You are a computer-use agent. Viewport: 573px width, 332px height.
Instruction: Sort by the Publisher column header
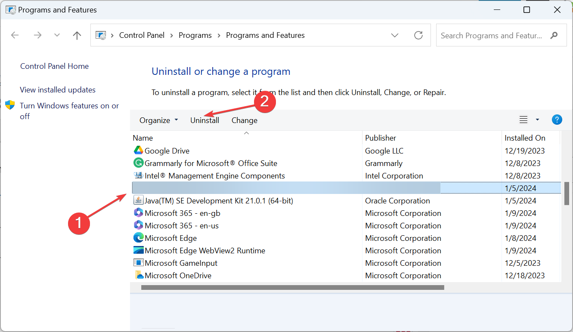(x=381, y=138)
